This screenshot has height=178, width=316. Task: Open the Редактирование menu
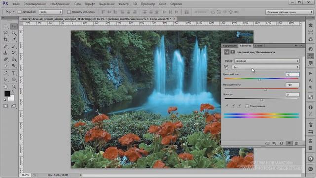tap(35, 4)
